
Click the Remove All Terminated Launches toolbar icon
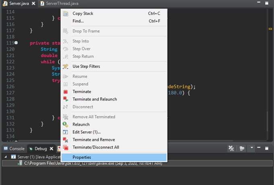(x=231, y=148)
